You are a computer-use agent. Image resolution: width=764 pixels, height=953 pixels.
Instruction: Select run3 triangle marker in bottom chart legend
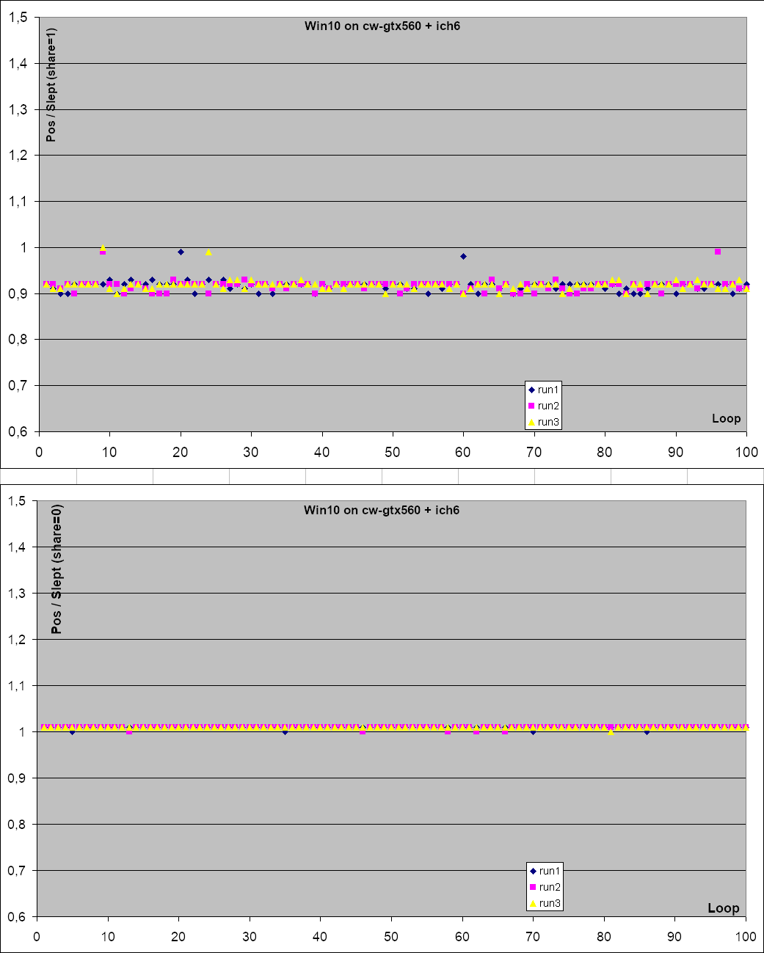pyautogui.click(x=534, y=903)
